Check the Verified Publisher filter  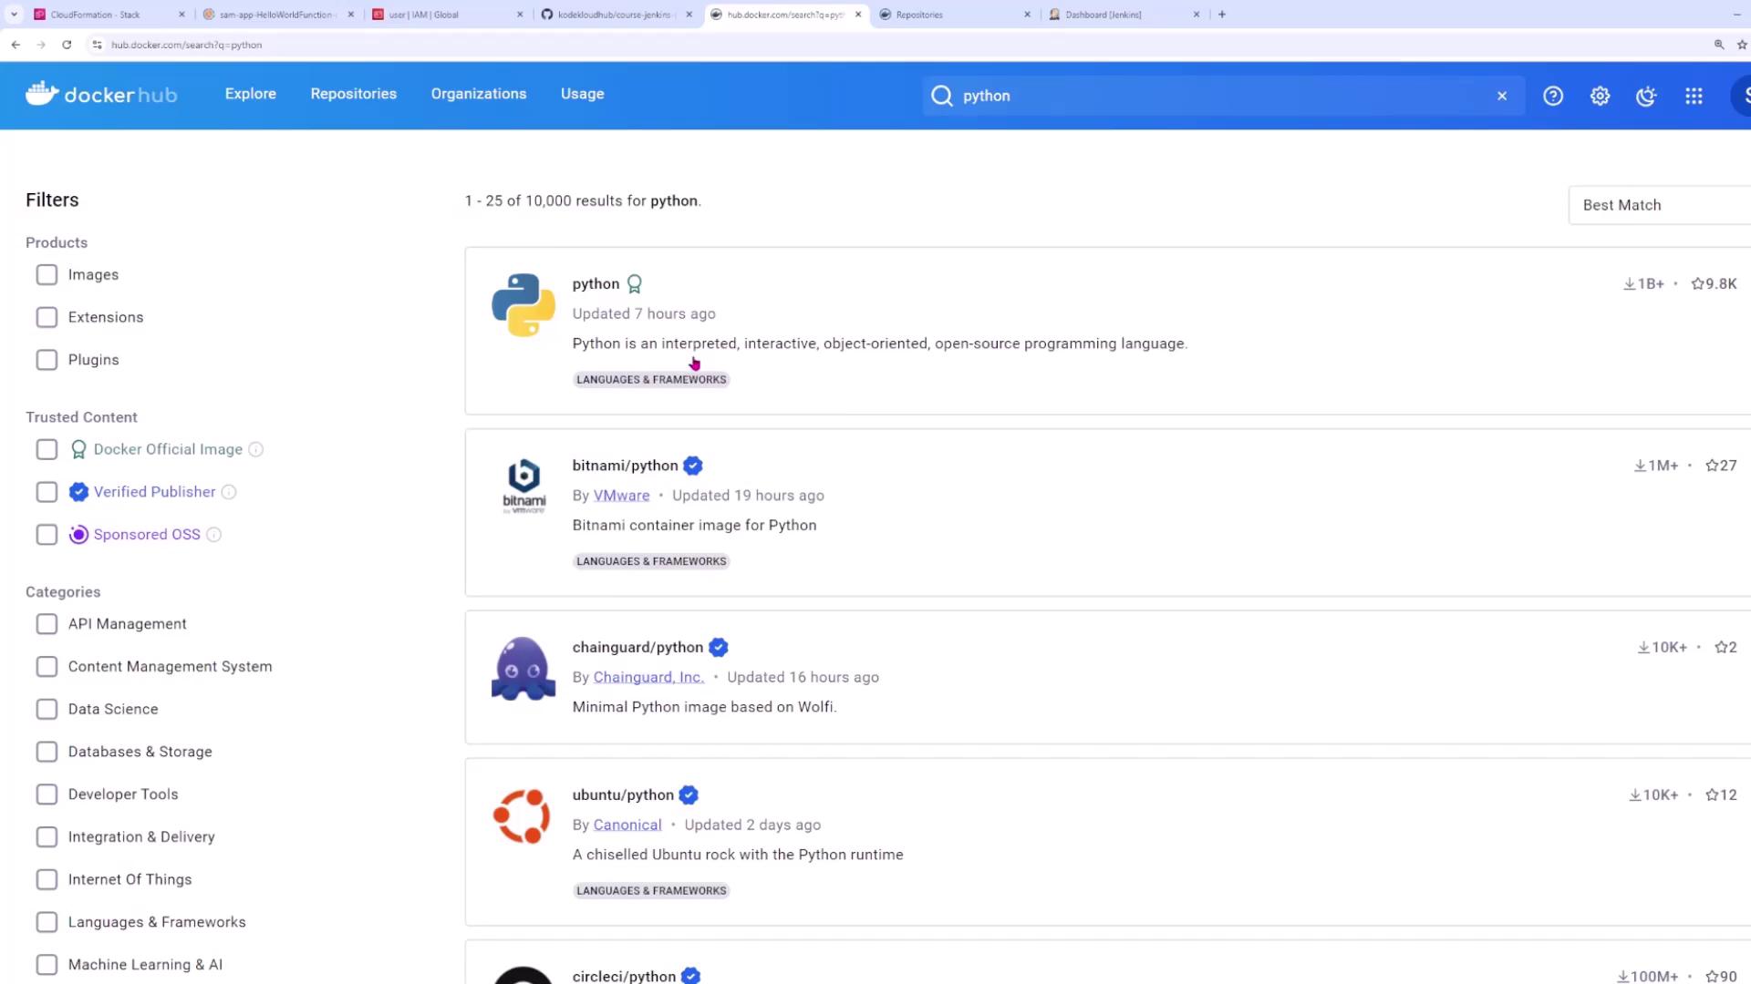pyautogui.click(x=47, y=492)
